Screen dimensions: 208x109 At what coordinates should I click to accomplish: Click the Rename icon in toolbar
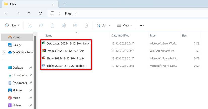pos(64,25)
